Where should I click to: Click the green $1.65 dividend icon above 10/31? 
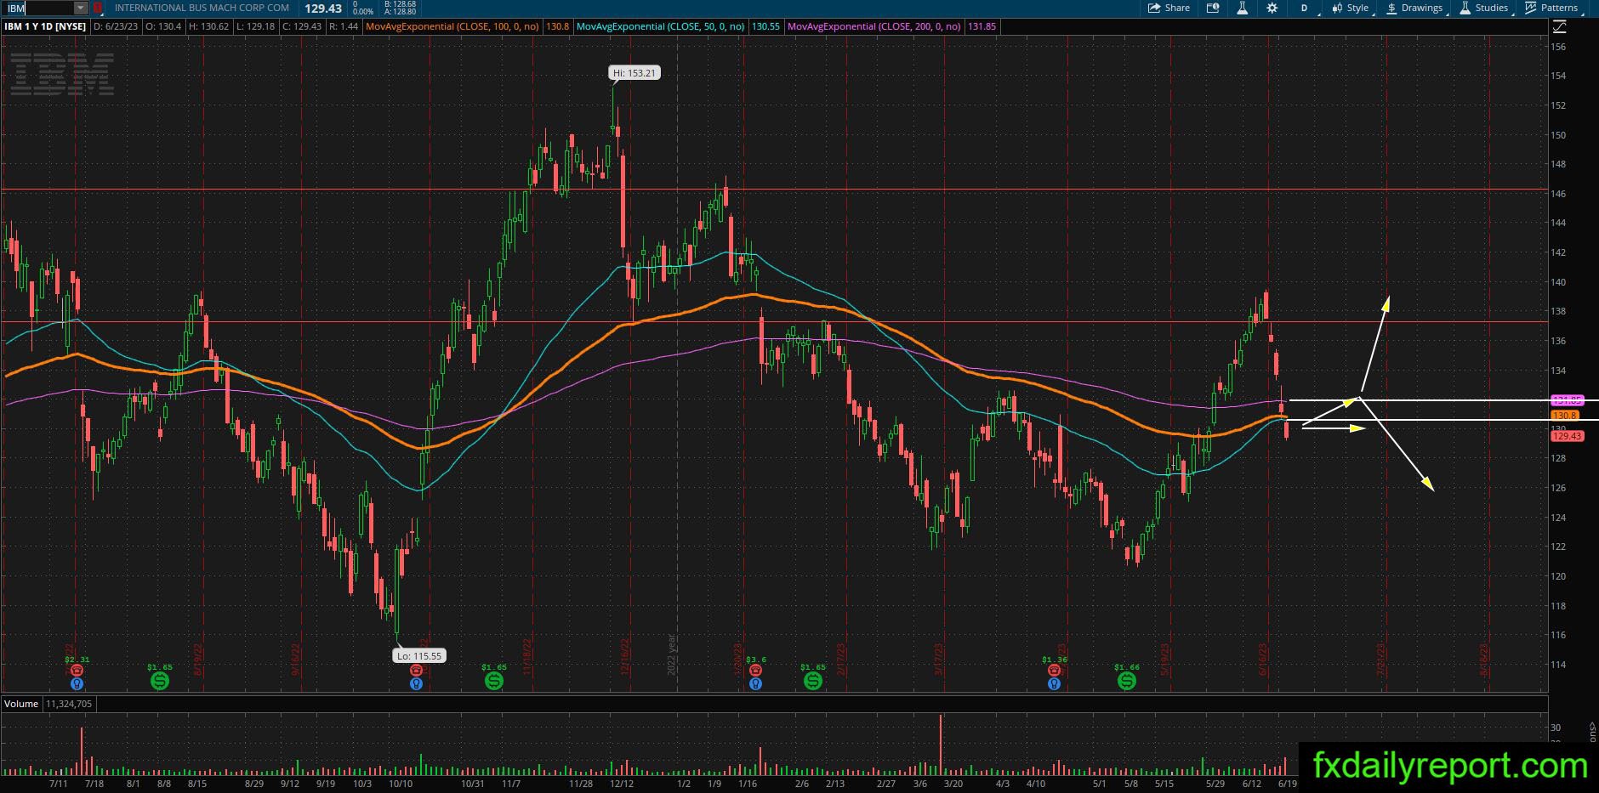(x=493, y=681)
